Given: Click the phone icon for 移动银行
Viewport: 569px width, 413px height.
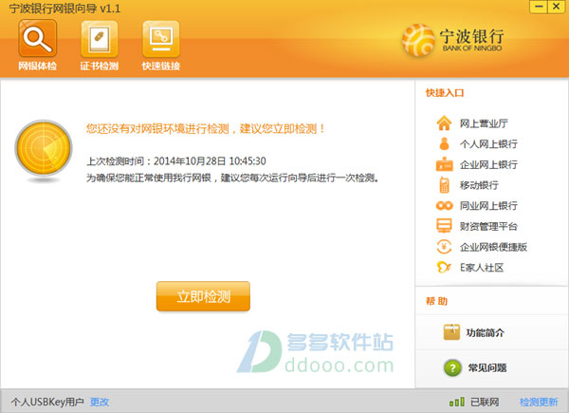Looking at the screenshot, I should pos(444,184).
